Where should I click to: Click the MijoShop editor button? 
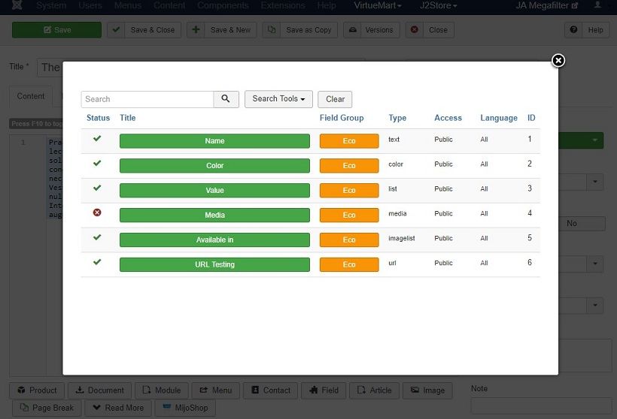[x=185, y=408]
